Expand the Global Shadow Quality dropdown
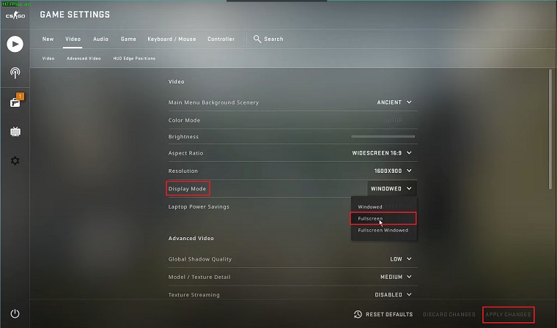Image resolution: width=557 pixels, height=328 pixels. (x=401, y=259)
